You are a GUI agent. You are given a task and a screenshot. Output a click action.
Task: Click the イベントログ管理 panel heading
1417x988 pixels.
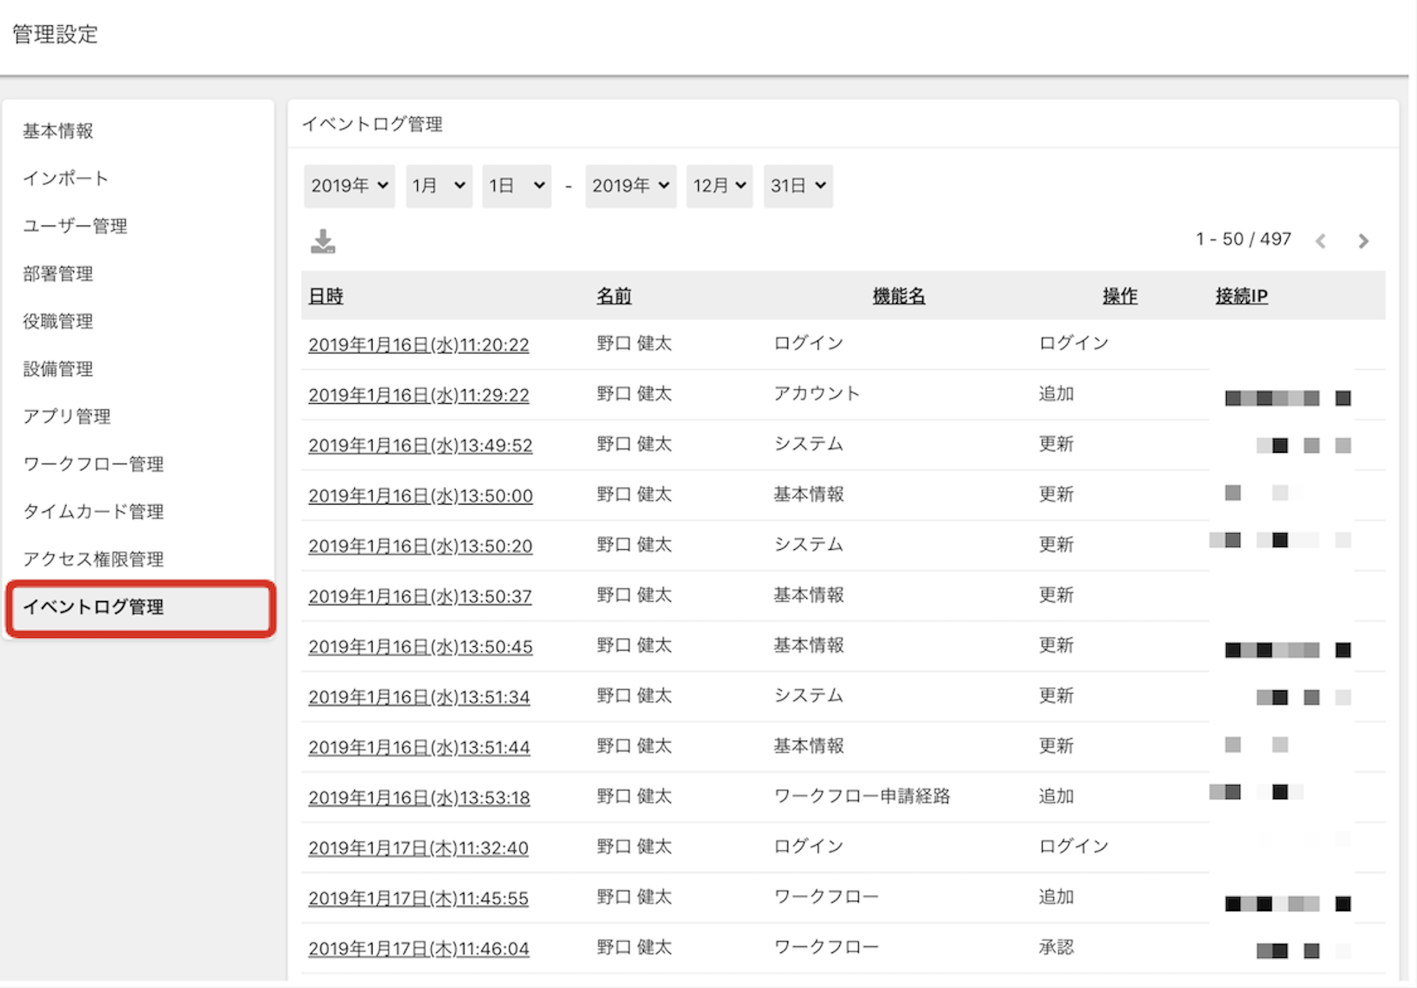click(372, 124)
